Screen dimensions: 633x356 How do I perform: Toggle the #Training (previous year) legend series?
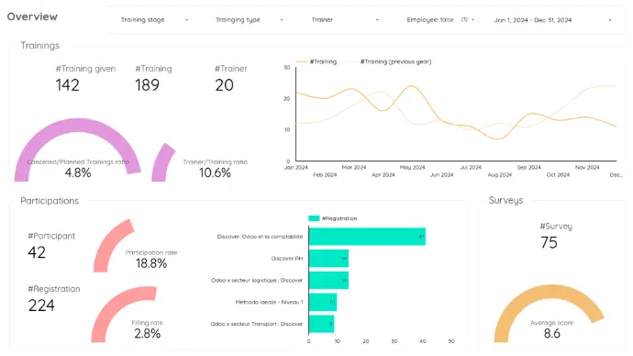coord(388,61)
